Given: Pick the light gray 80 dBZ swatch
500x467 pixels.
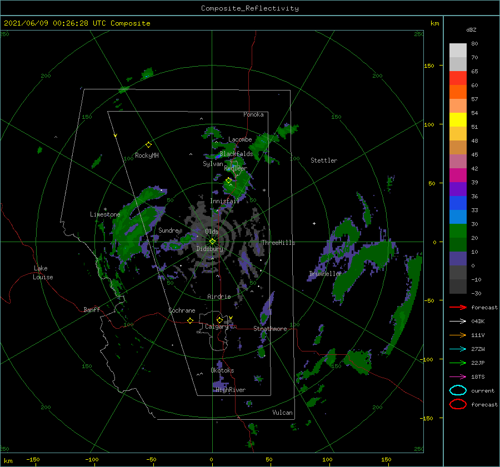Looking at the screenshot, I should point(458,50).
